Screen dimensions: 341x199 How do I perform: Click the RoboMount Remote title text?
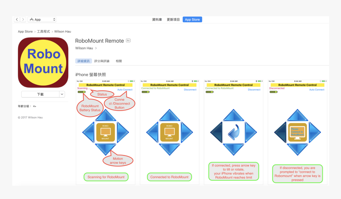(x=100, y=41)
